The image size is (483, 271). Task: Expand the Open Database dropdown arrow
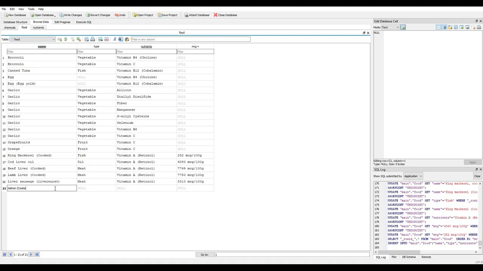(x=55, y=15)
